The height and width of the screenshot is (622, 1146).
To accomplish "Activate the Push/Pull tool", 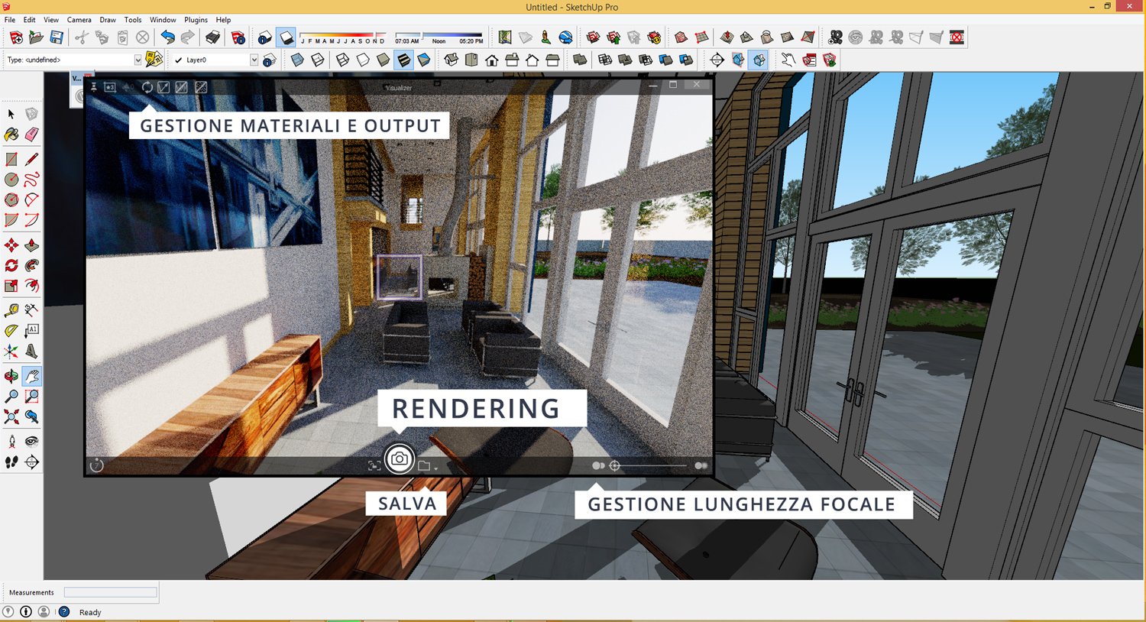I will pos(31,245).
